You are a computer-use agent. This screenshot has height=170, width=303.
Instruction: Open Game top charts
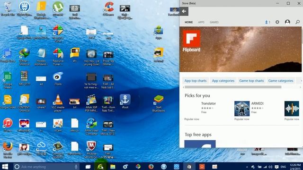(251, 81)
